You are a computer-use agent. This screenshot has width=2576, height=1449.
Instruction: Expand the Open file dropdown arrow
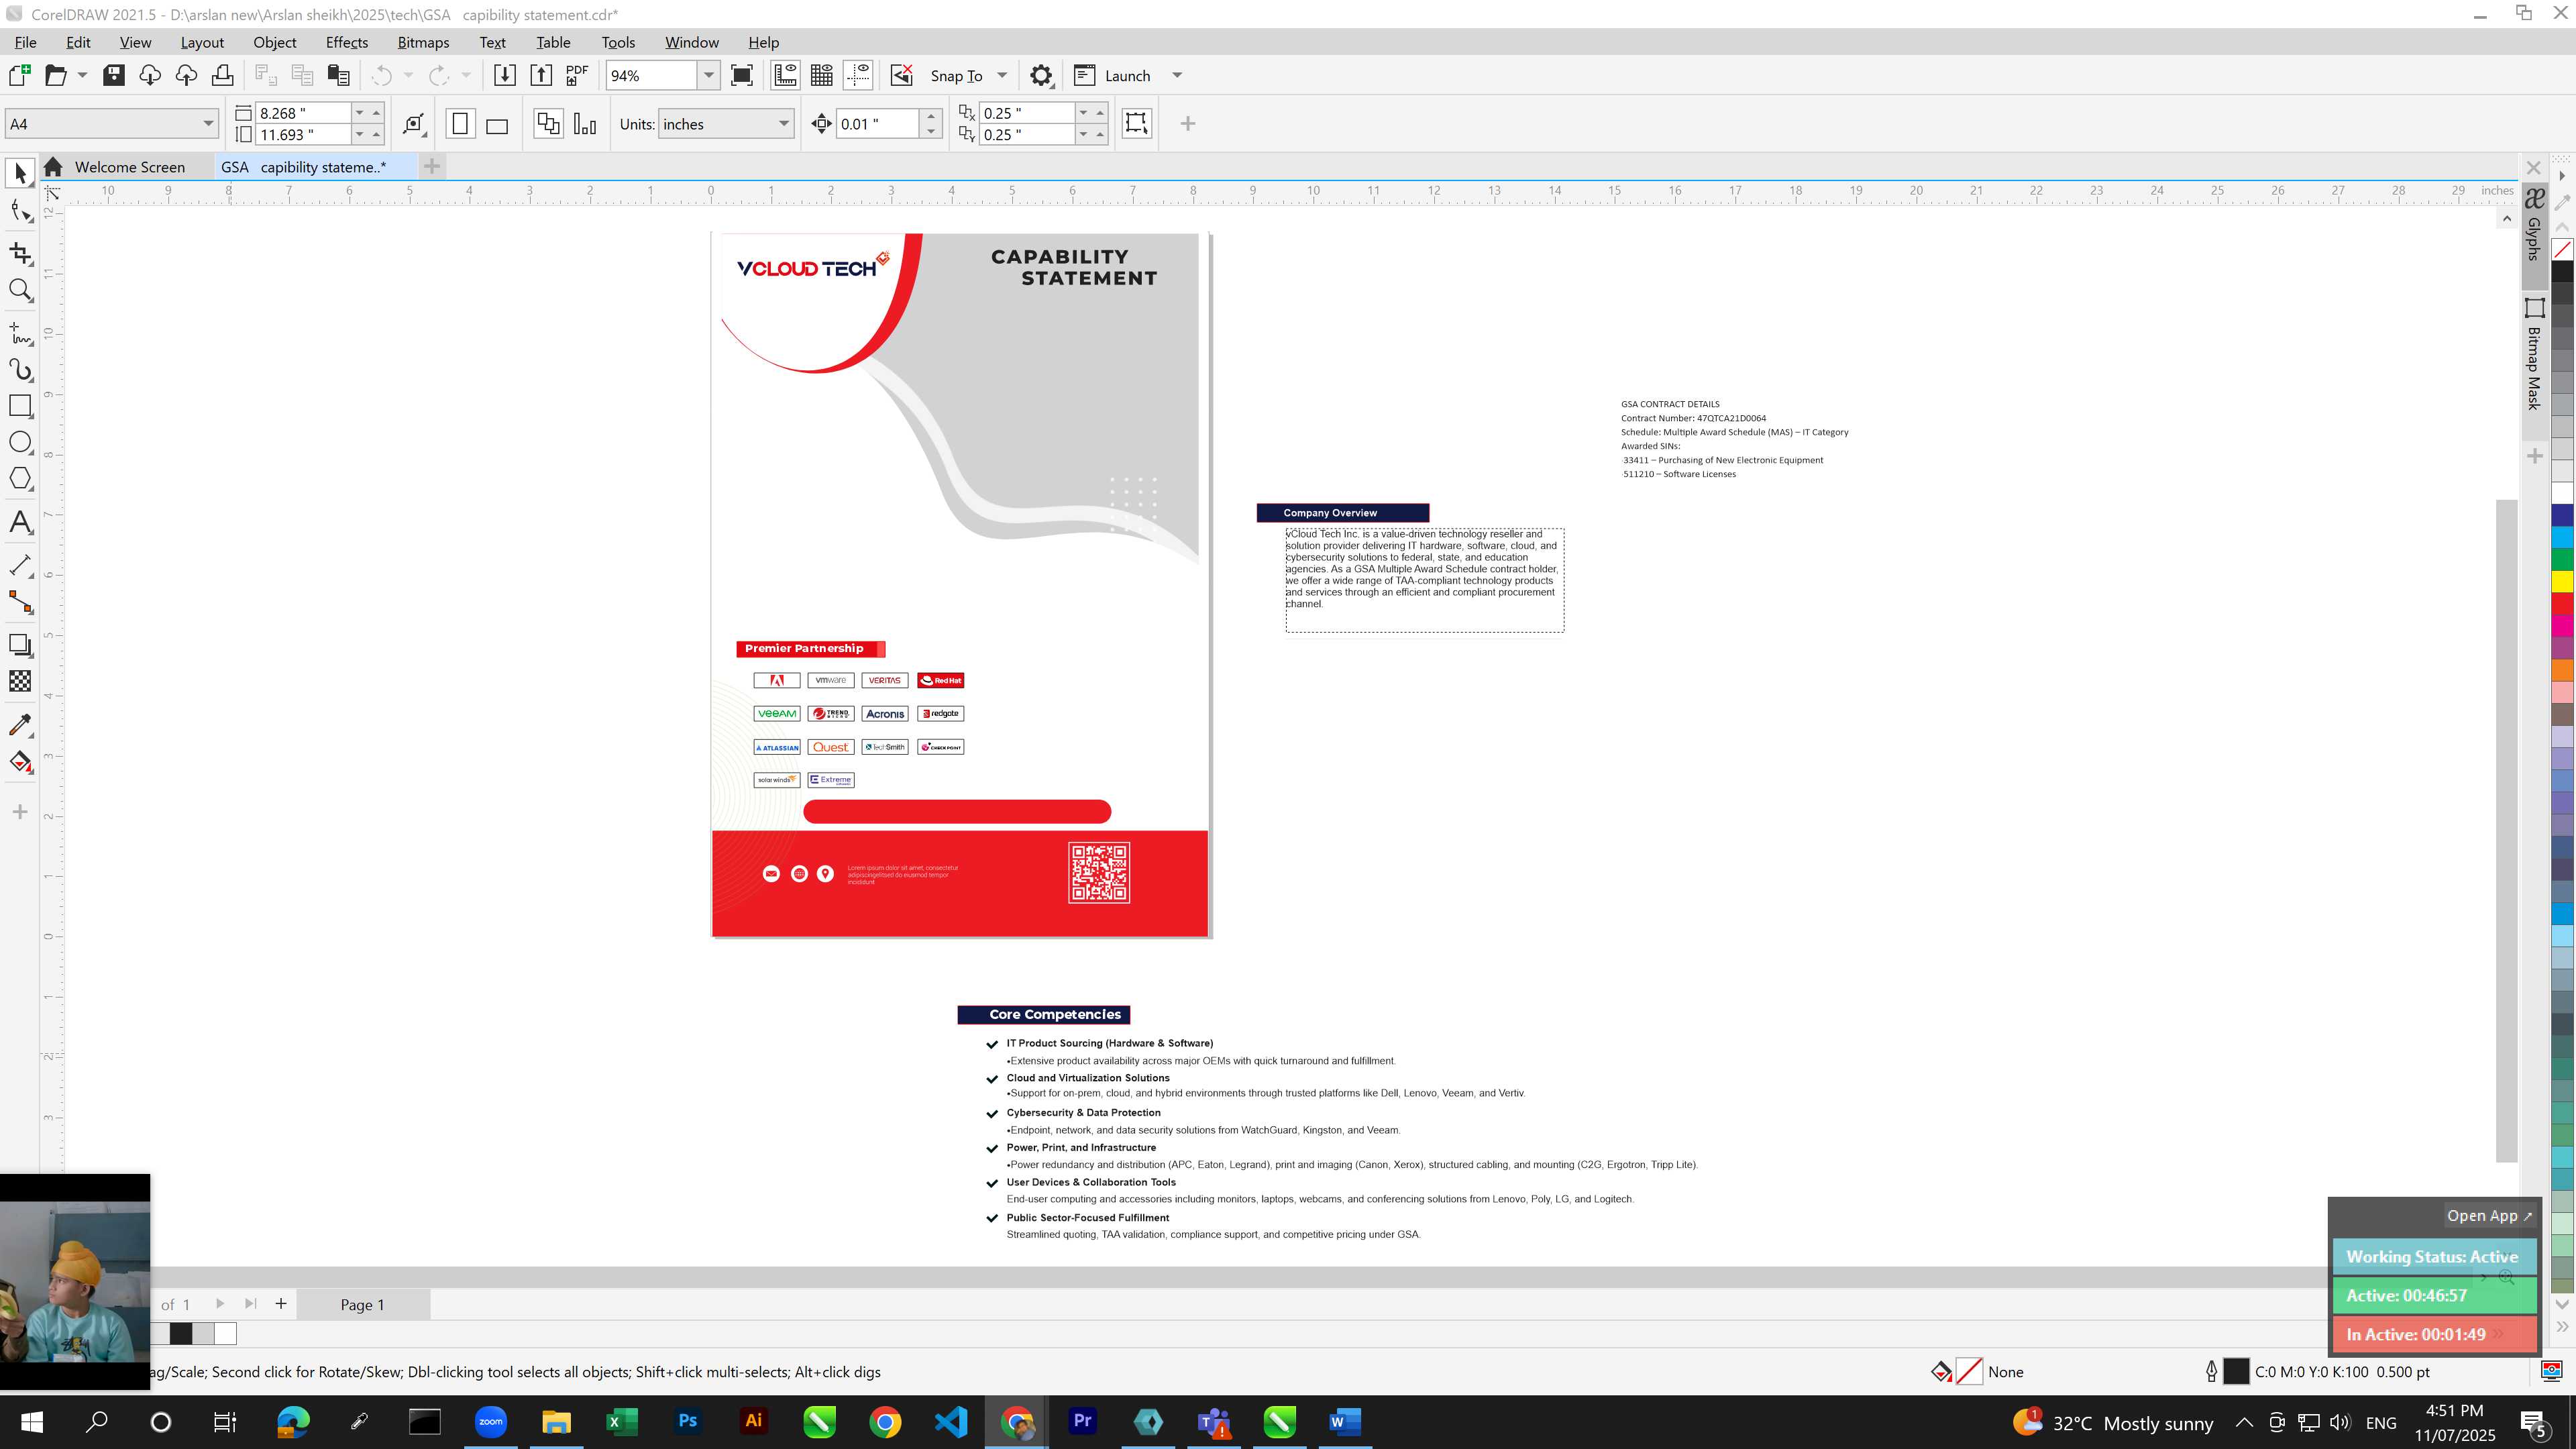click(x=82, y=75)
